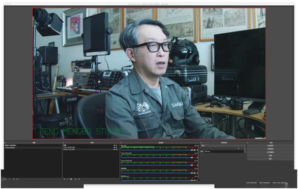
Task: Hide the 图像 image source
Action: [114, 145]
